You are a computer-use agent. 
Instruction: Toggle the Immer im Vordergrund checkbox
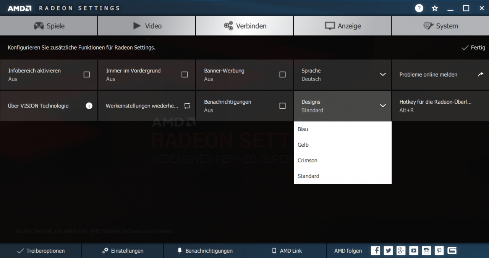(185, 74)
